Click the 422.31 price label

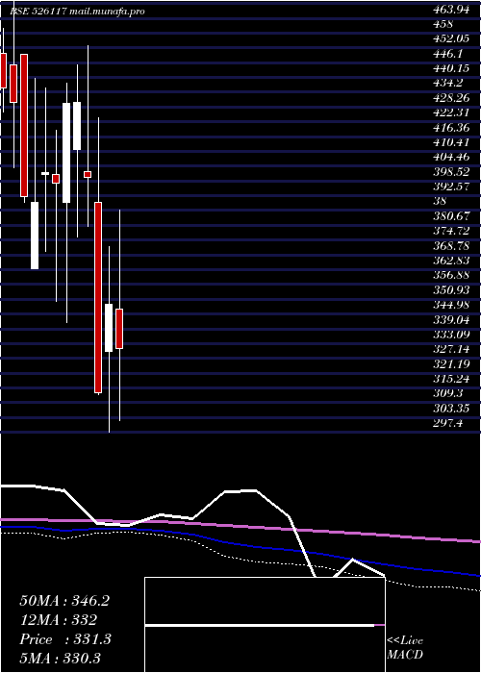click(451, 112)
